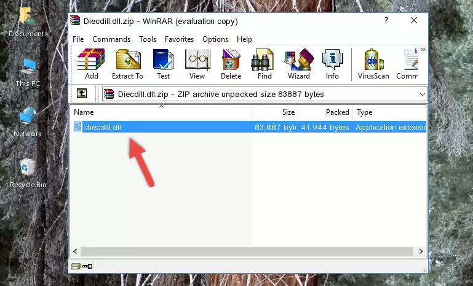Image resolution: width=473 pixels, height=286 pixels.
Task: Open the Extract To tool
Action: (127, 64)
